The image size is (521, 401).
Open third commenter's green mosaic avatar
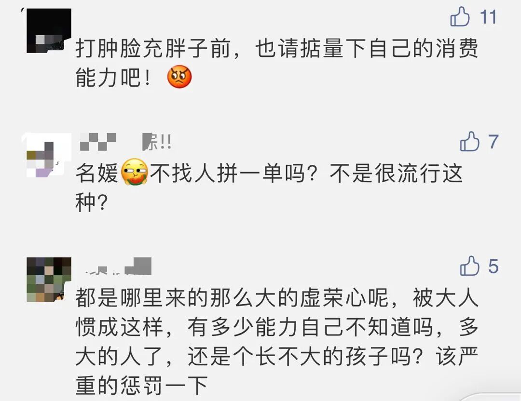point(49,280)
